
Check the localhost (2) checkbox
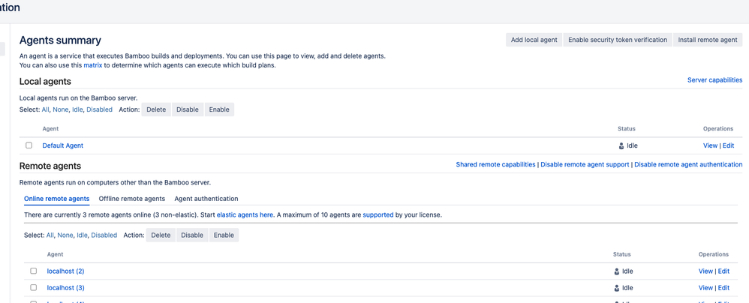tap(34, 271)
